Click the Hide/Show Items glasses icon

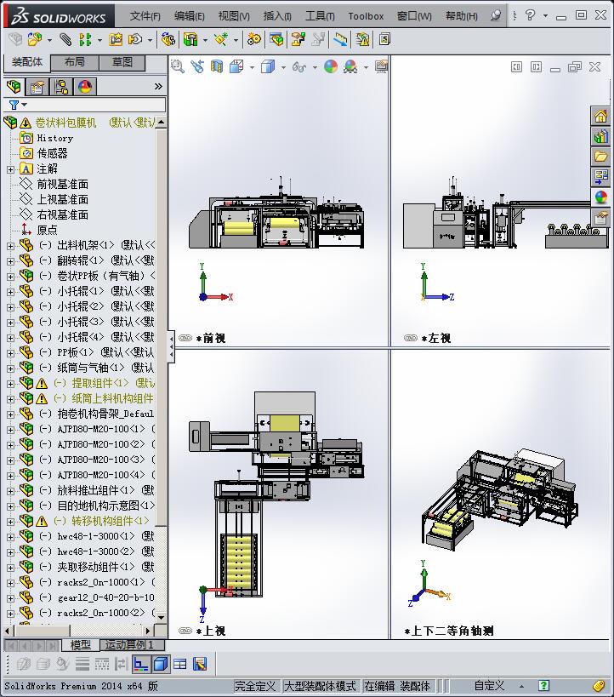[299, 67]
